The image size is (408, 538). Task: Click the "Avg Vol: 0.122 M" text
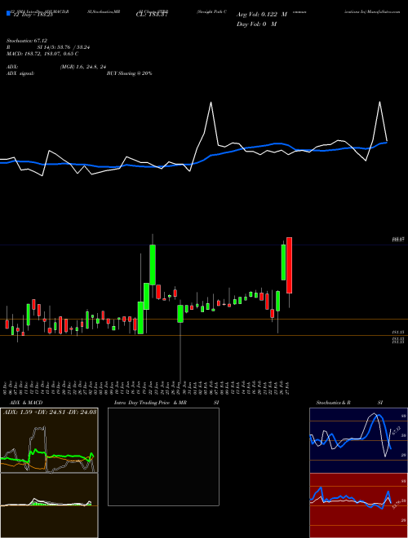pos(262,15)
